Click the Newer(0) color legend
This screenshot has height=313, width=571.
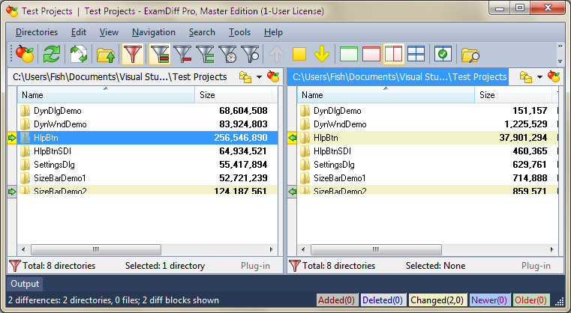coord(489,300)
